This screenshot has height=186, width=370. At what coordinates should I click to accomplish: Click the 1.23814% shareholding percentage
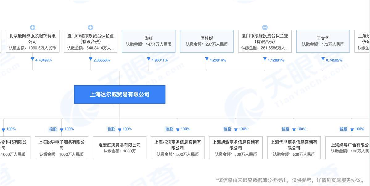click(x=218, y=60)
